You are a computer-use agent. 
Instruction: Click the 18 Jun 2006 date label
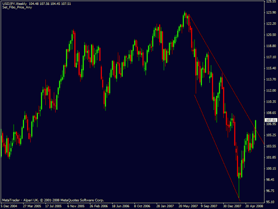(121, 206)
